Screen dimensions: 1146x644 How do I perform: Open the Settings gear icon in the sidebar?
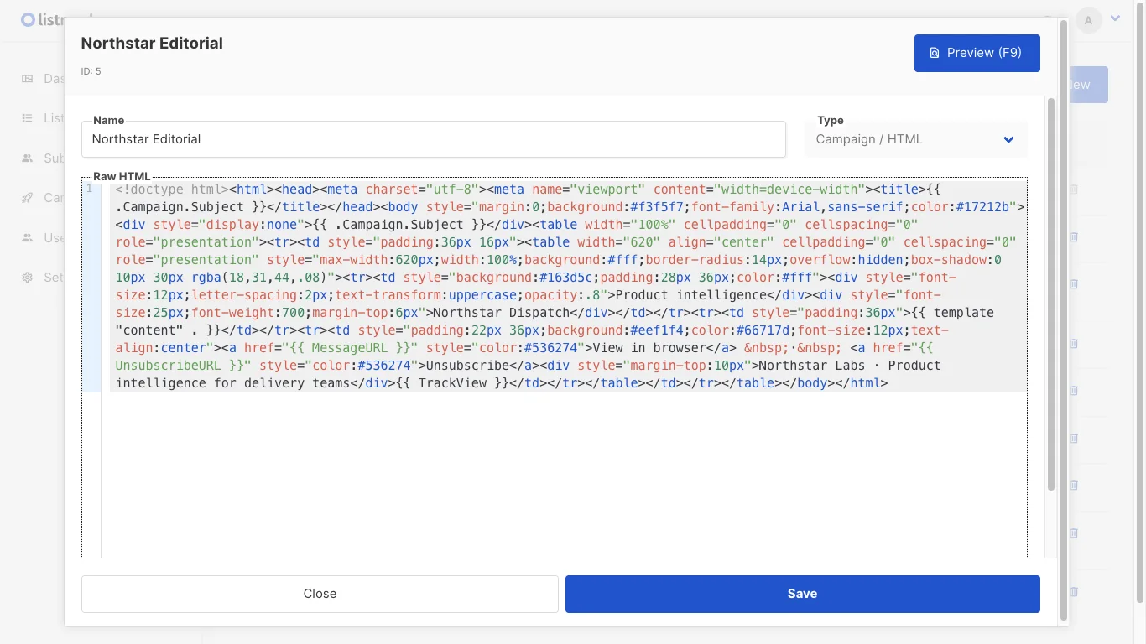pyautogui.click(x=28, y=278)
